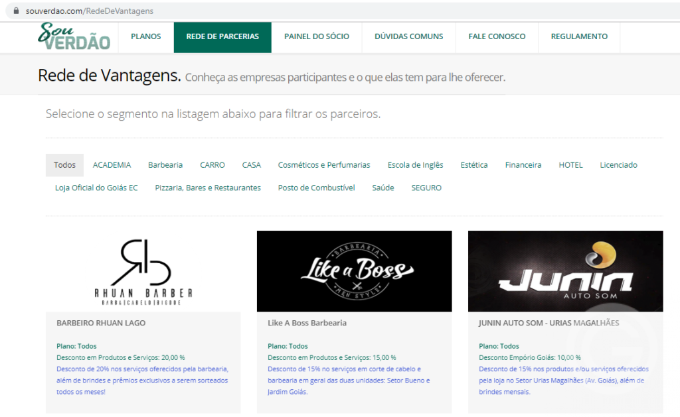Click 'Plano: Todos' under Rhuan Lago
The width and height of the screenshot is (680, 417).
(76, 347)
